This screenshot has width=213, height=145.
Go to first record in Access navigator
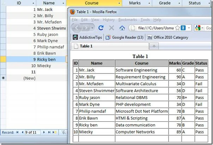(x=17, y=132)
